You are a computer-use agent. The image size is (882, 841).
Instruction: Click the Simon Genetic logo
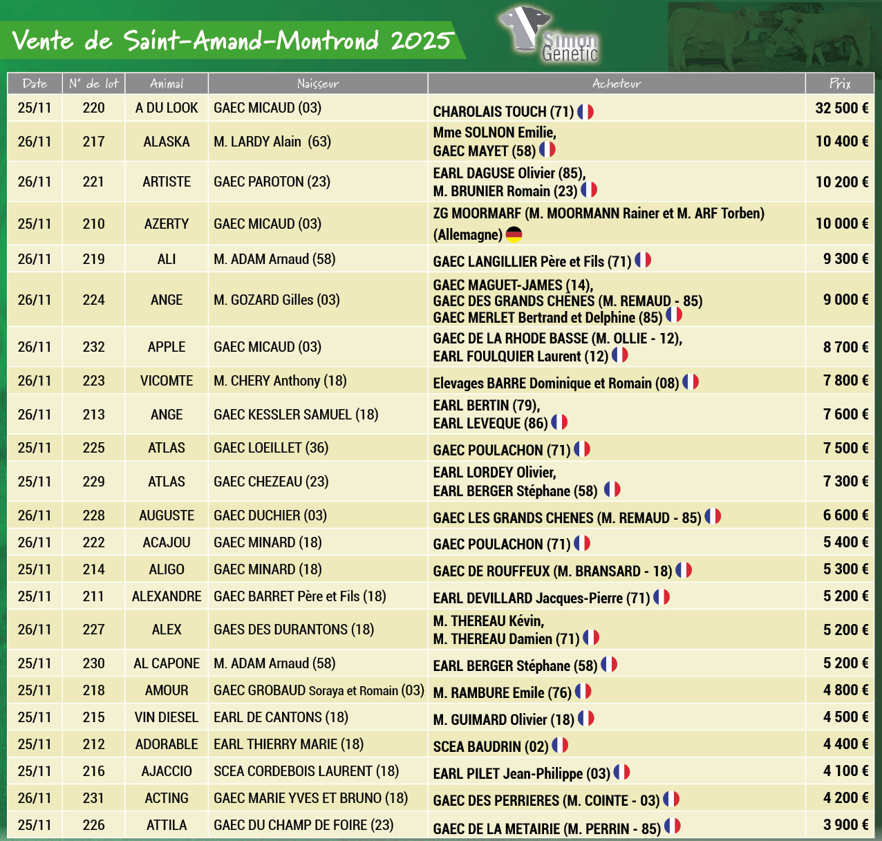pyautogui.click(x=547, y=35)
